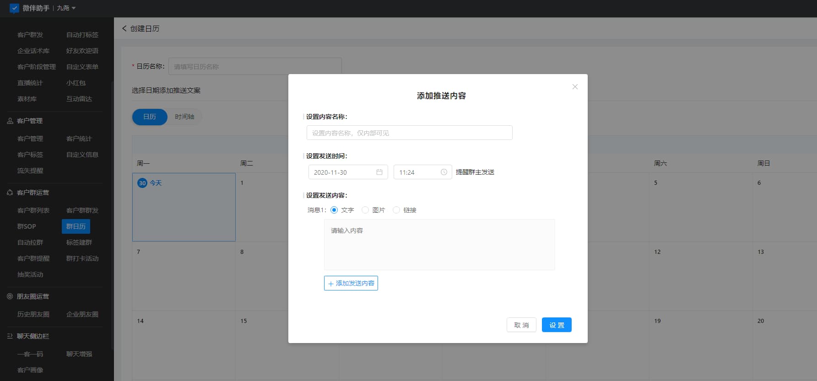This screenshot has height=381, width=817.
Task: Open 客户阶段管理 in the sidebar
Action: pyautogui.click(x=37, y=67)
